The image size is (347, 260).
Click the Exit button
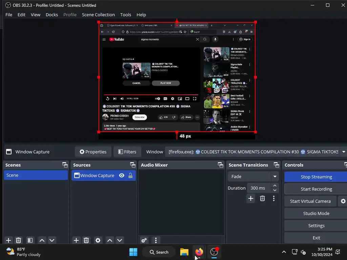click(x=316, y=238)
